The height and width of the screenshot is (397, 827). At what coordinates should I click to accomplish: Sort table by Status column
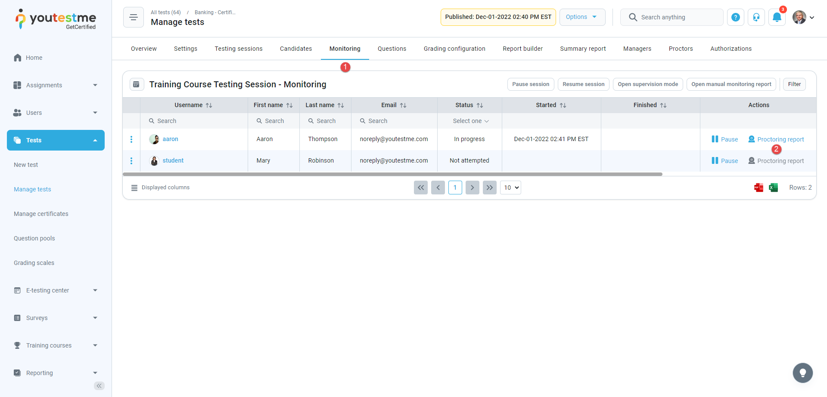click(479, 105)
